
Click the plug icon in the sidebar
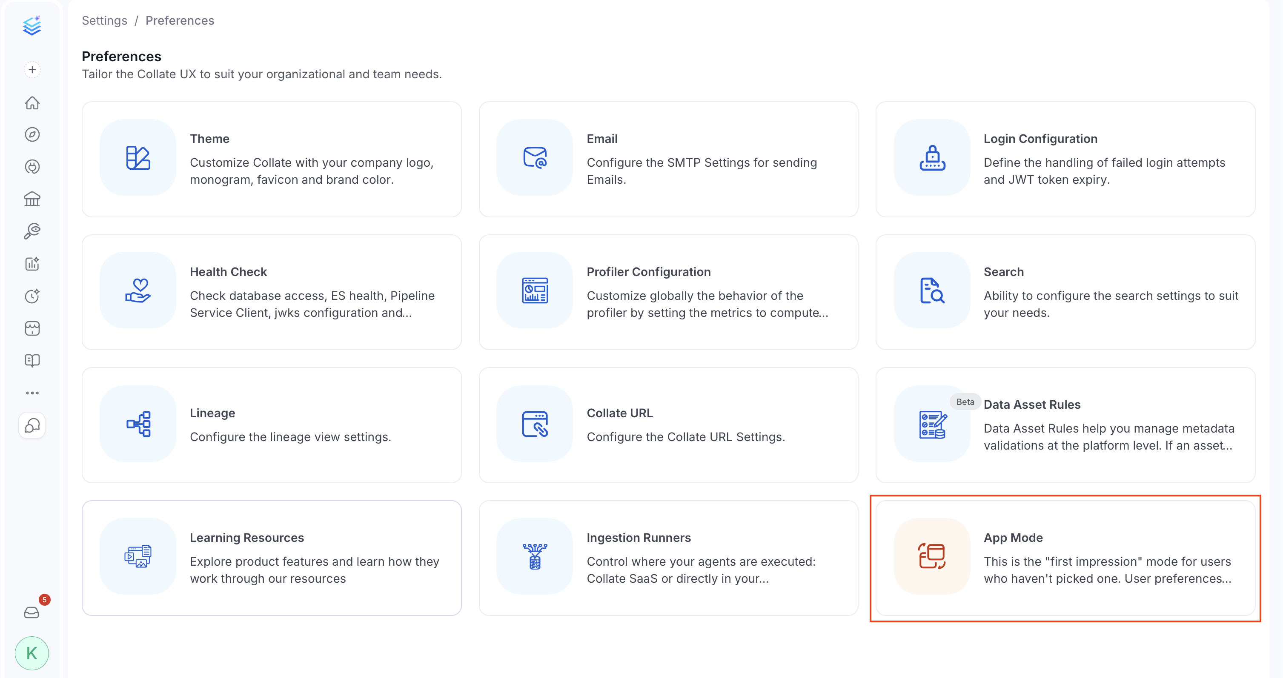32,167
